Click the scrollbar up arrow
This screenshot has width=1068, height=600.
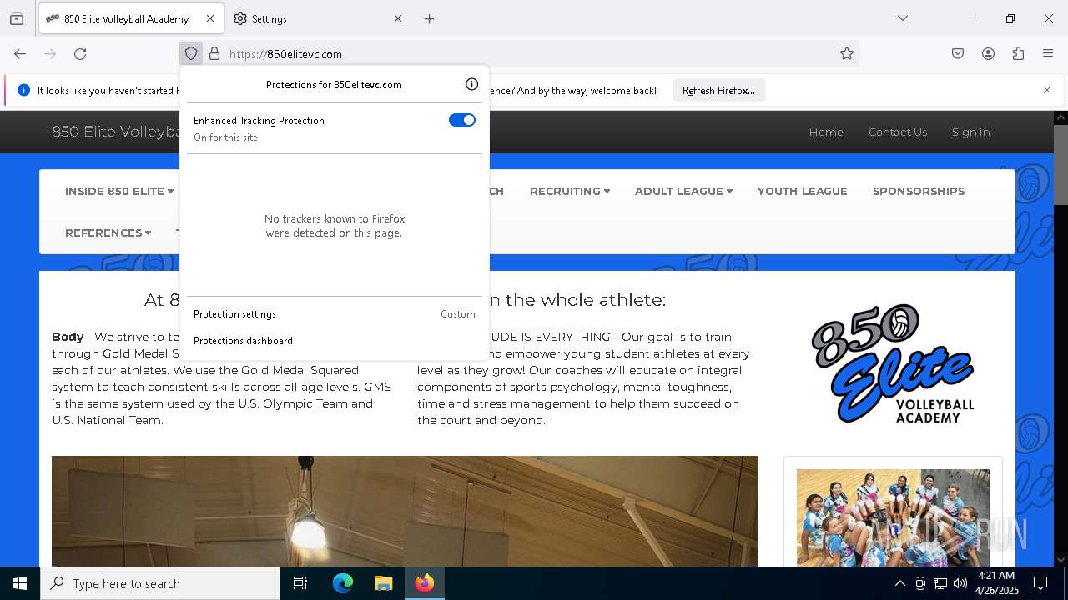[x=1060, y=117]
